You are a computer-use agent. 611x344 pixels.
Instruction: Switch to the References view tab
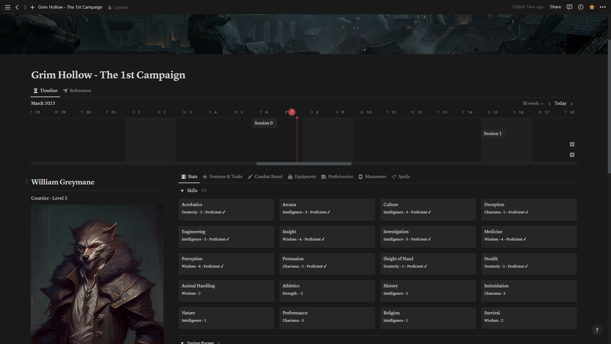[77, 91]
